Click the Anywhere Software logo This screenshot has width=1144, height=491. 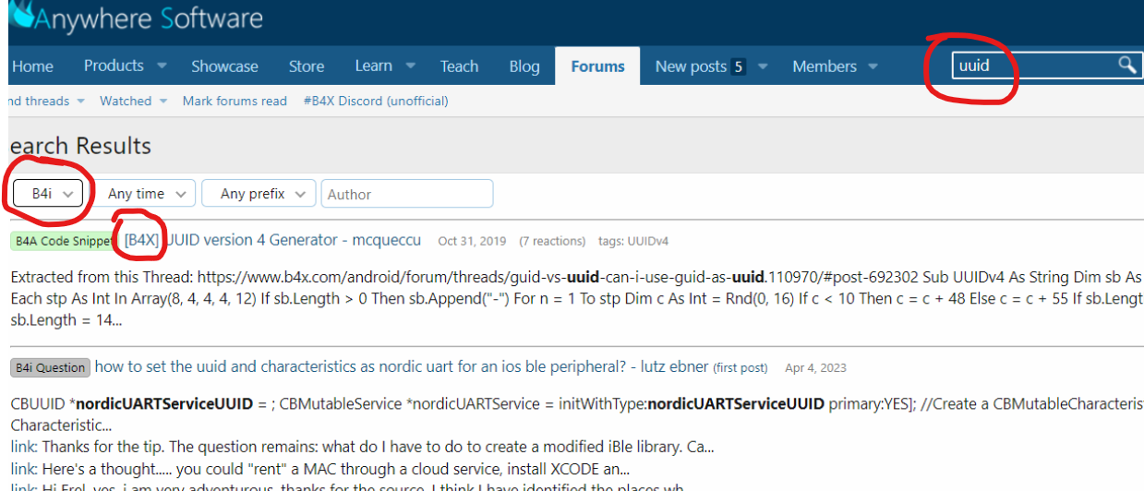pos(137,17)
